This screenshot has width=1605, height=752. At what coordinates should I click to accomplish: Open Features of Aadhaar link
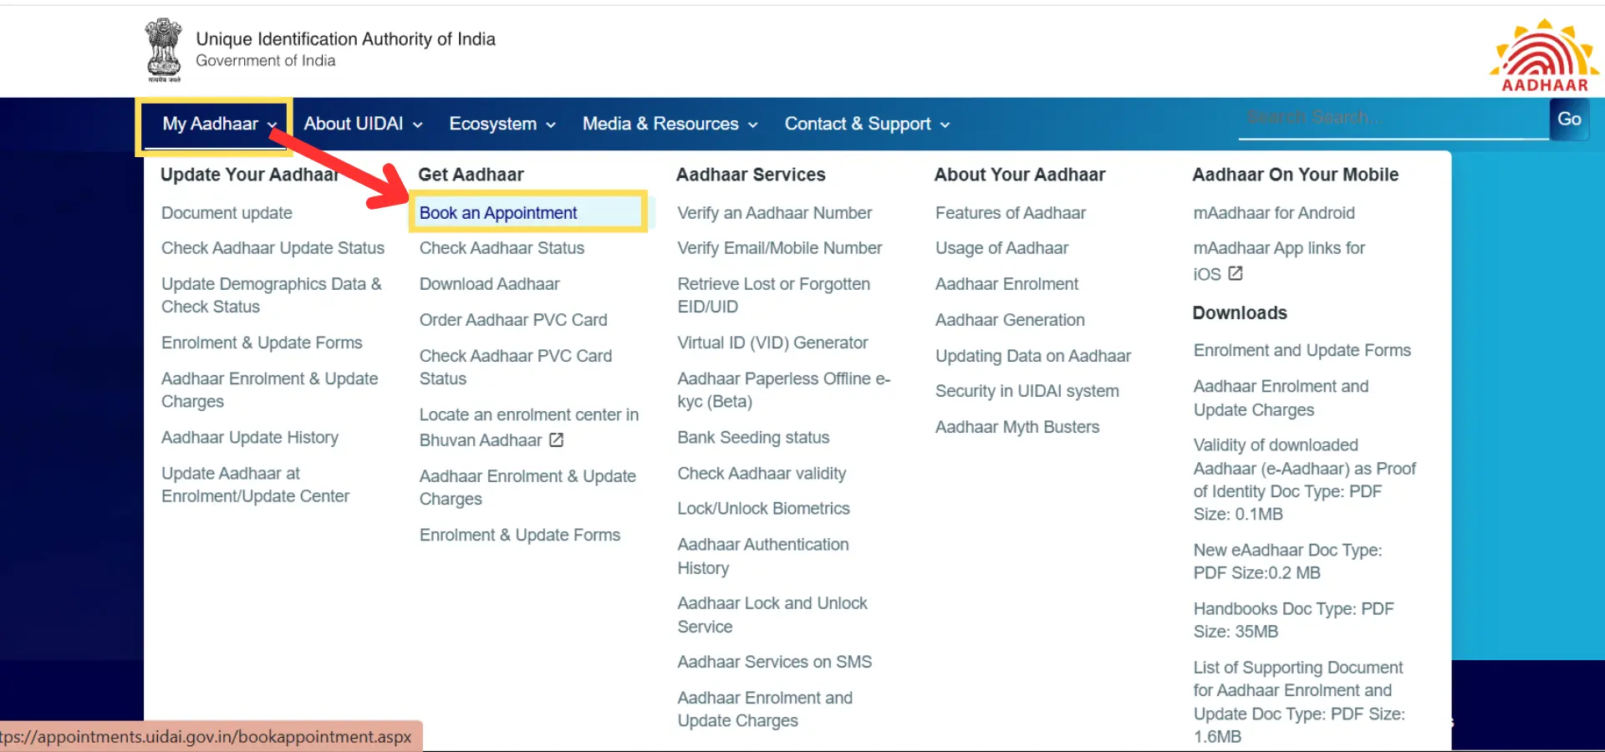coord(1011,213)
